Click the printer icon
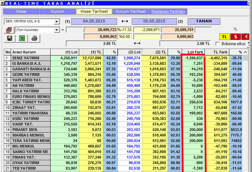Screen dimensions: 252x172 (x=34, y=38)
